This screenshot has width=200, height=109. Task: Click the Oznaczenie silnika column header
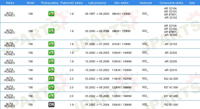click(x=171, y=3)
